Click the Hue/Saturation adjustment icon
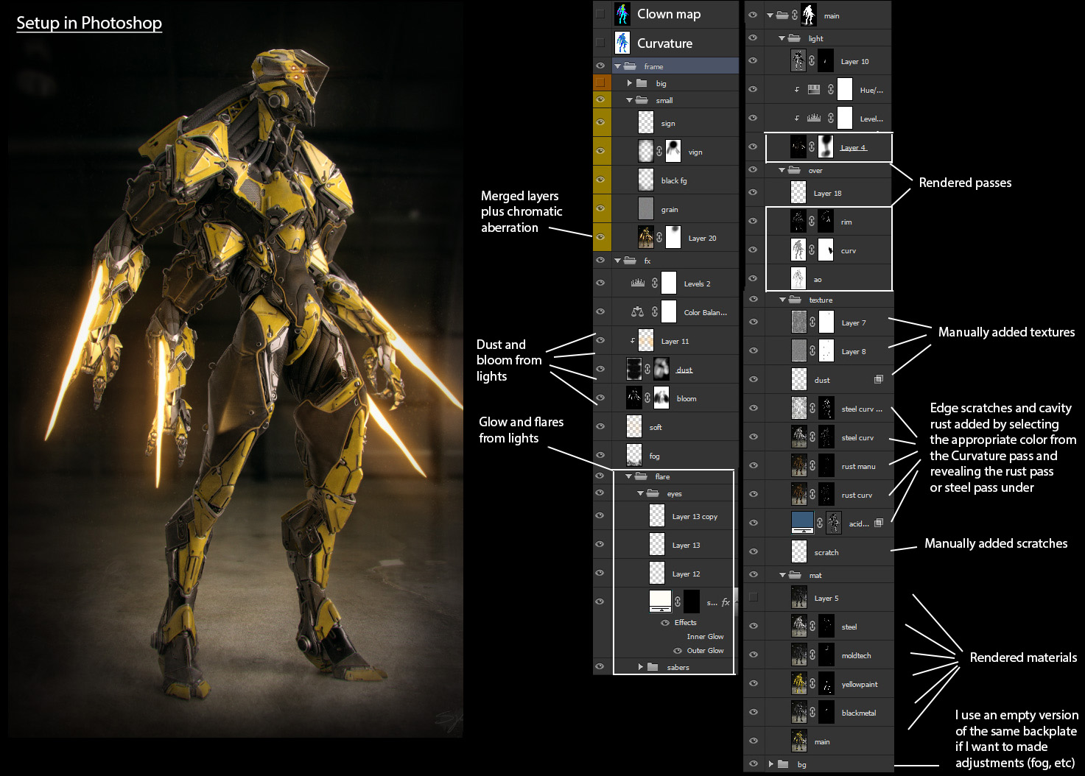Image resolution: width=1085 pixels, height=776 pixels. coord(814,90)
